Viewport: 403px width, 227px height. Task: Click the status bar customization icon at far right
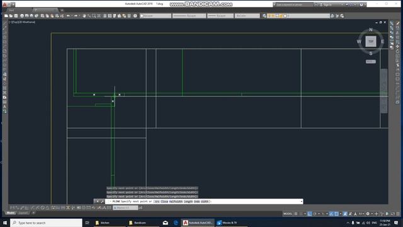398,214
